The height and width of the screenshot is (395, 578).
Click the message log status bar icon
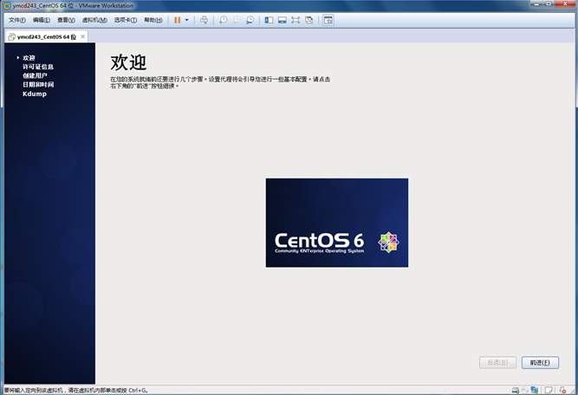click(x=549, y=390)
